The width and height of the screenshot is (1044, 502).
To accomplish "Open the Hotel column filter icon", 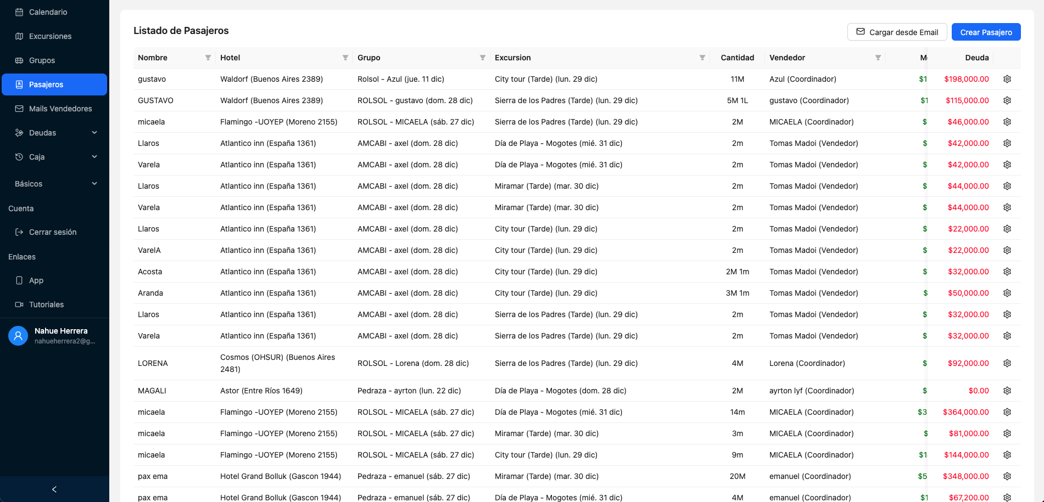I will [345, 58].
